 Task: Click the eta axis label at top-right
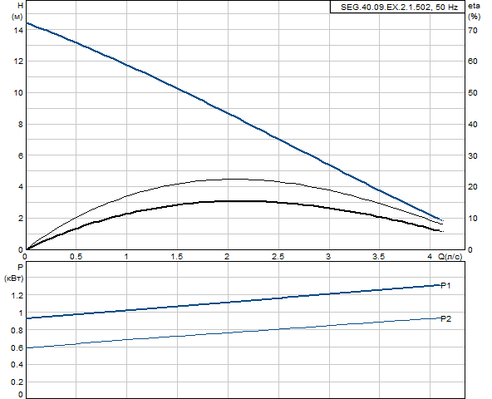474,6
